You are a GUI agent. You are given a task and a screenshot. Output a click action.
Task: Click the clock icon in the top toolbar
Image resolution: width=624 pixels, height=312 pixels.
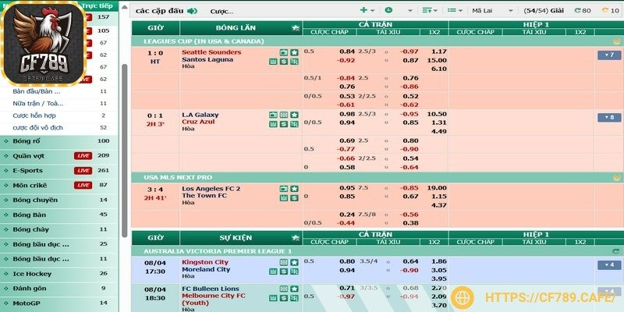388,10
